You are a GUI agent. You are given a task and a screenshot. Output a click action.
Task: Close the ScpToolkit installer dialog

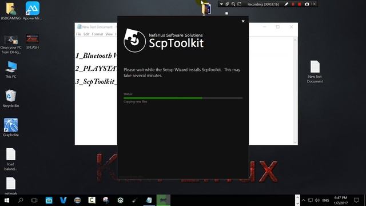click(243, 21)
